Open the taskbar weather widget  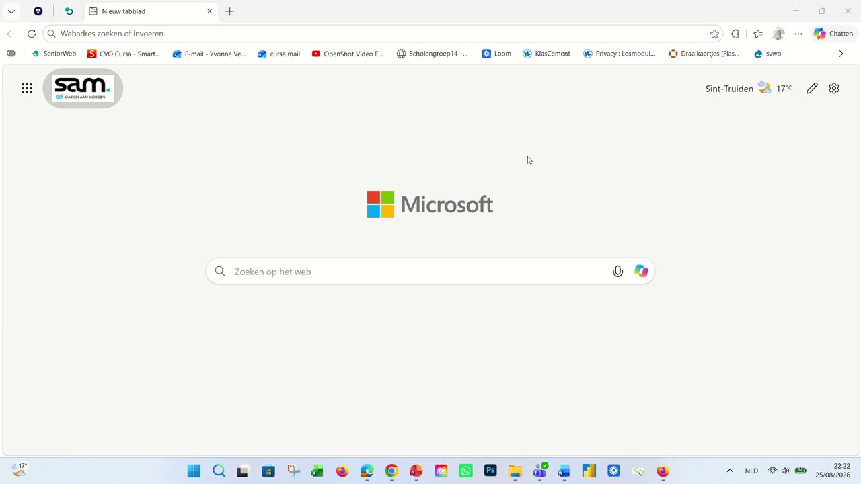[x=20, y=470]
